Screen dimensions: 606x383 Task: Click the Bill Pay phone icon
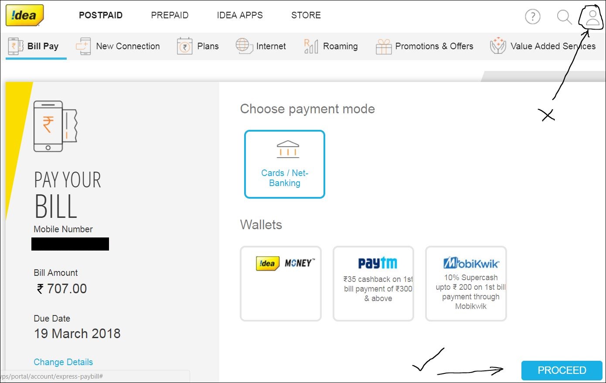[16, 46]
